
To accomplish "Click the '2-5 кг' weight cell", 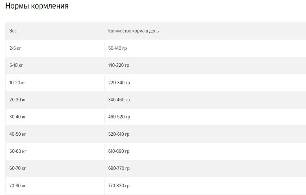I will tap(15, 48).
